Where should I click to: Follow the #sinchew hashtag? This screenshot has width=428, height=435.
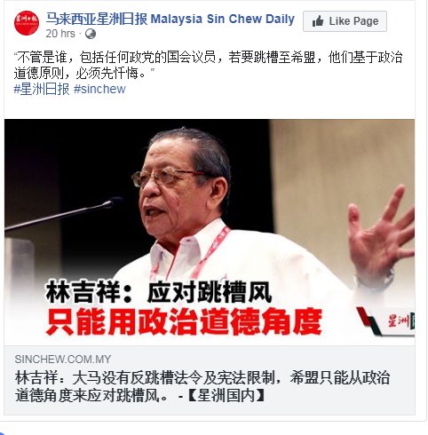pos(99,89)
